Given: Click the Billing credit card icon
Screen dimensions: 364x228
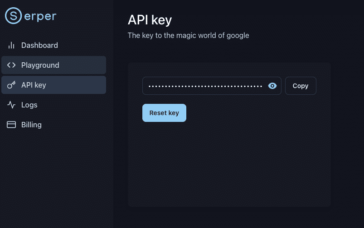Looking at the screenshot, I should [x=11, y=125].
